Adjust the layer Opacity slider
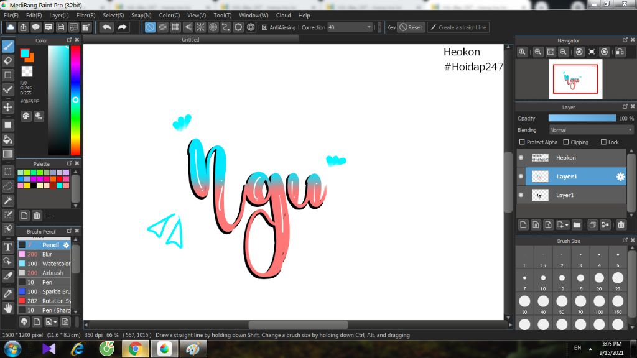The image size is (637, 358). 582,118
